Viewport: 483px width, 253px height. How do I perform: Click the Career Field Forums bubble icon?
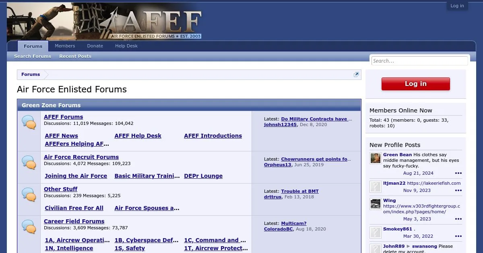[29, 226]
